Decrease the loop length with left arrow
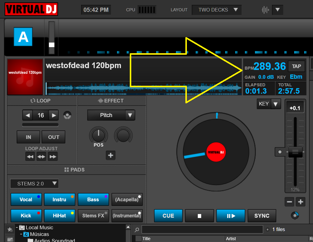Screen dimensions: 313x242 click(28, 115)
